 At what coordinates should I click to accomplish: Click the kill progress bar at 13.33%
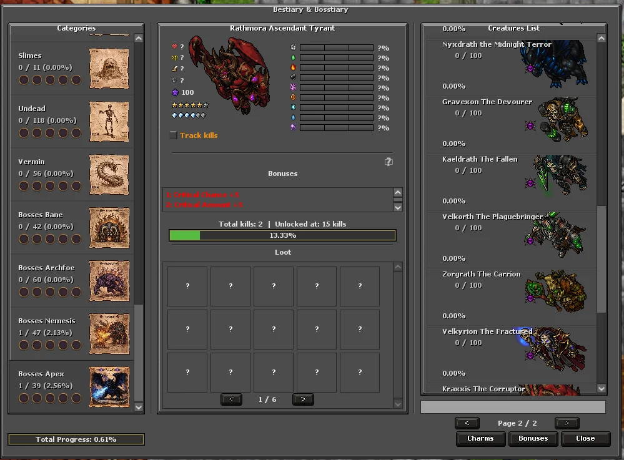[282, 235]
